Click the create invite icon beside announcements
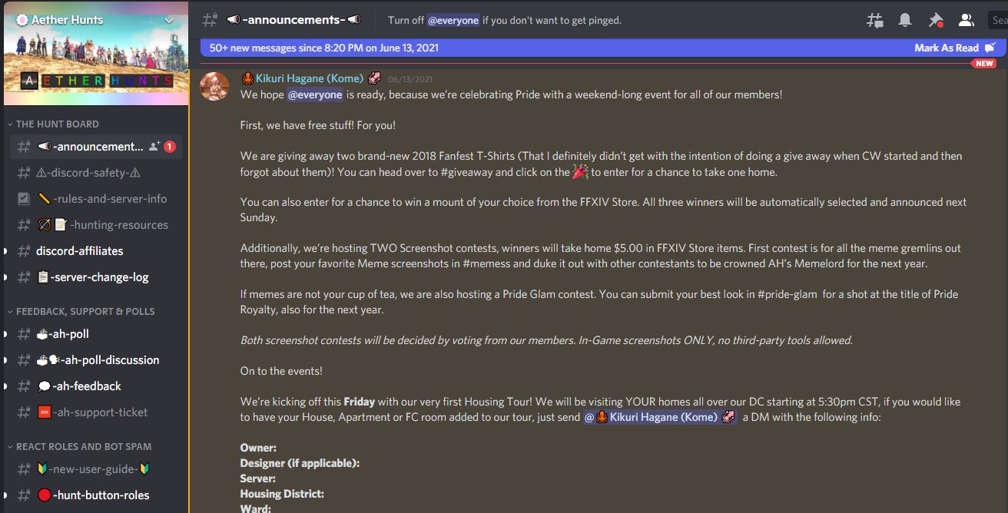The width and height of the screenshot is (1008, 513). [x=154, y=146]
